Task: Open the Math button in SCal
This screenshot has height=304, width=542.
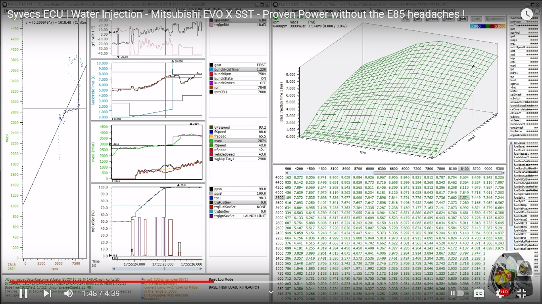Action: 462,19
